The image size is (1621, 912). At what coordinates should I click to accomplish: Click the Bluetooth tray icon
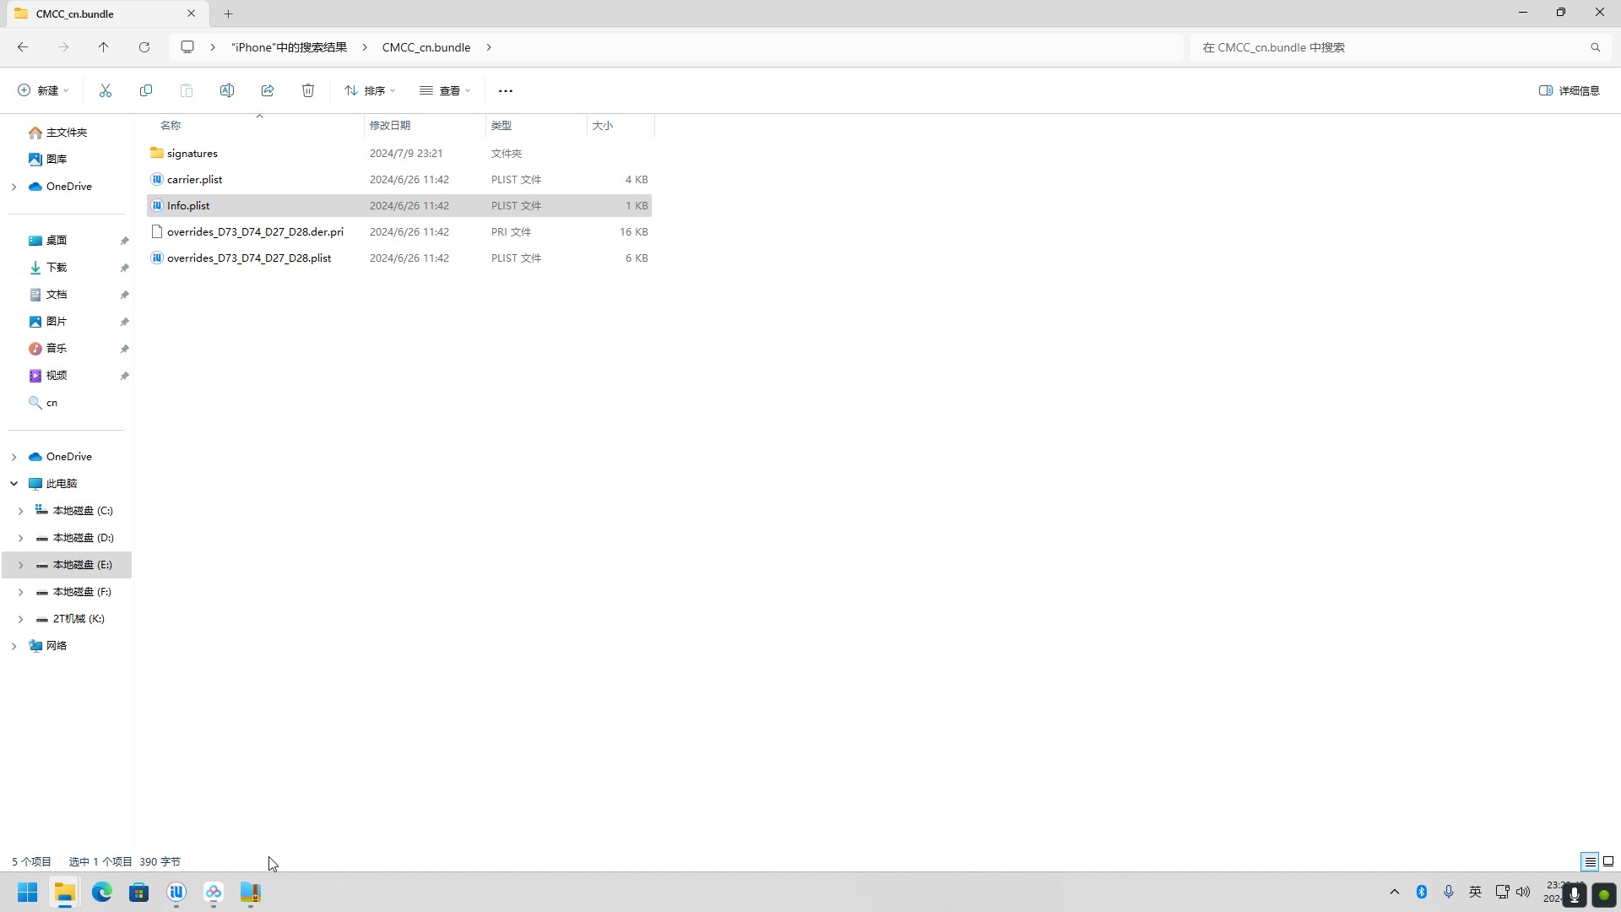click(1422, 892)
